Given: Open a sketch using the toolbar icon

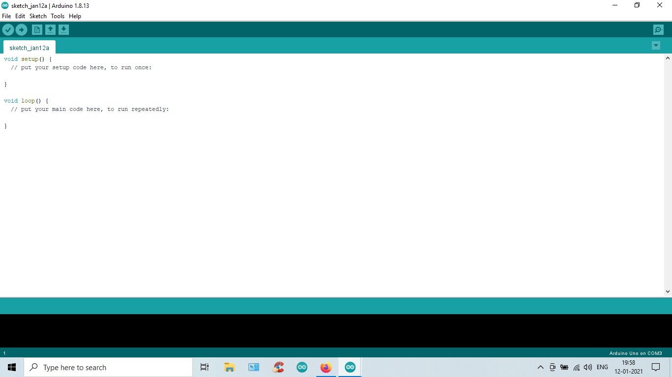Looking at the screenshot, I should pos(50,29).
